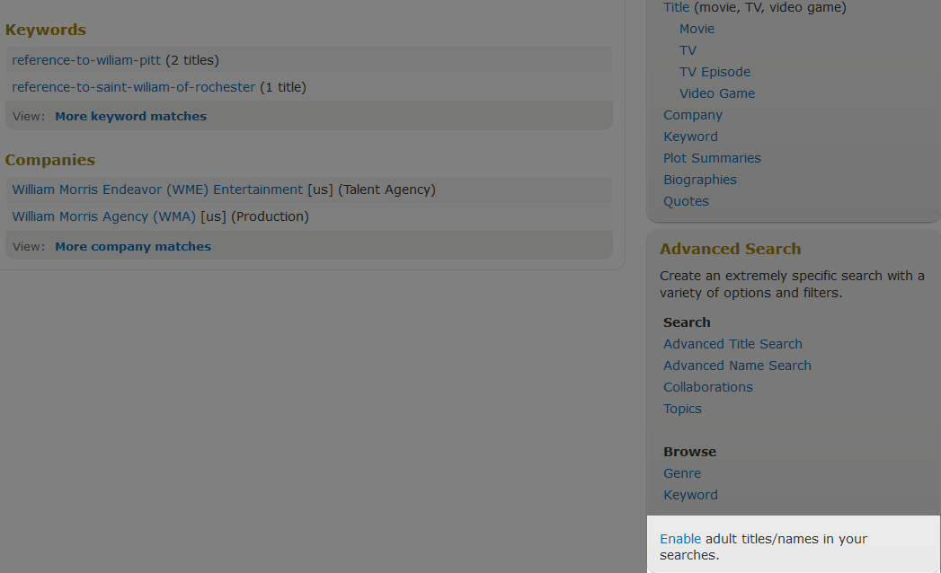Viewport: 941px width, 573px height.
Task: Open the Collaborations search page
Action: [x=708, y=387]
